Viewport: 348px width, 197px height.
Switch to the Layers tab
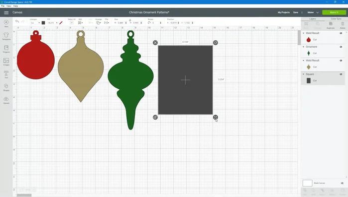[x=313, y=19]
